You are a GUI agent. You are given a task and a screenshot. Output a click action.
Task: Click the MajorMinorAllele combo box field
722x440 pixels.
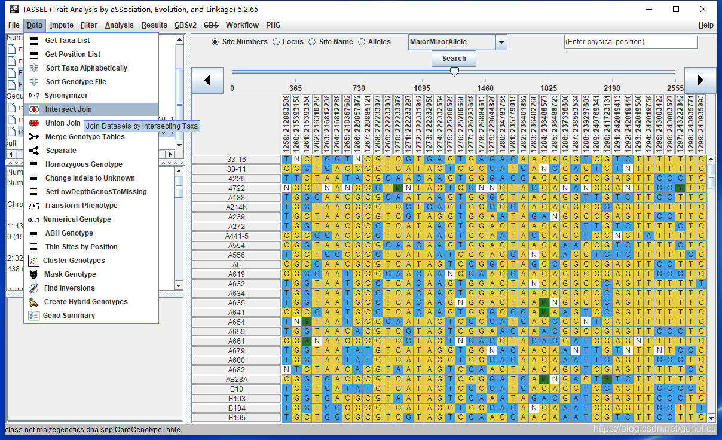click(452, 42)
